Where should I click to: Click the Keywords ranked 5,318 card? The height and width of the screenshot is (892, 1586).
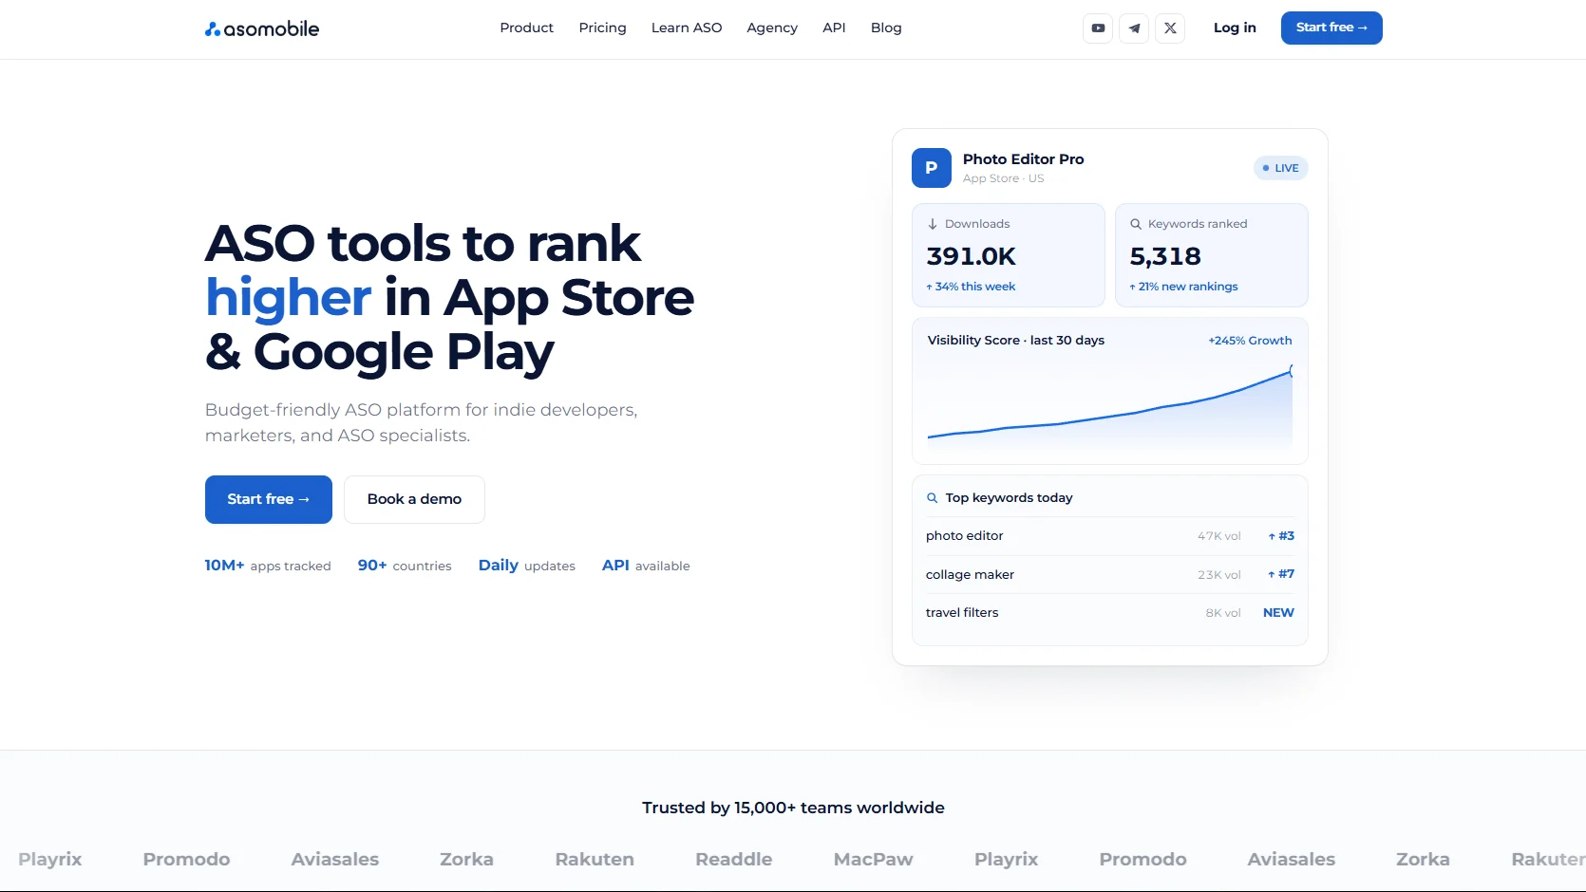point(1212,255)
